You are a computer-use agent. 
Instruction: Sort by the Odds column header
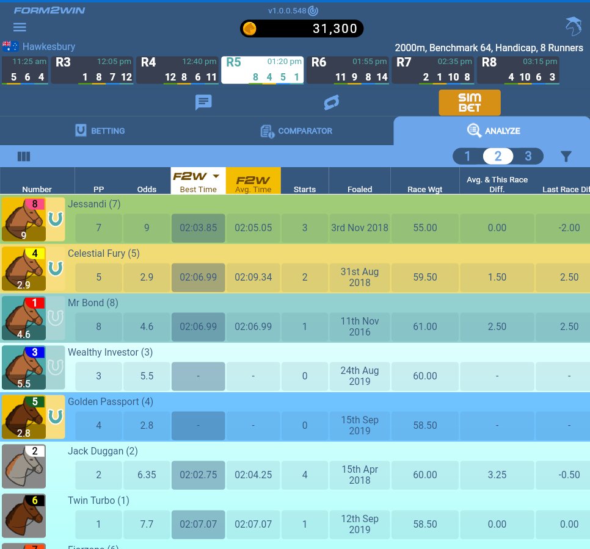(147, 189)
